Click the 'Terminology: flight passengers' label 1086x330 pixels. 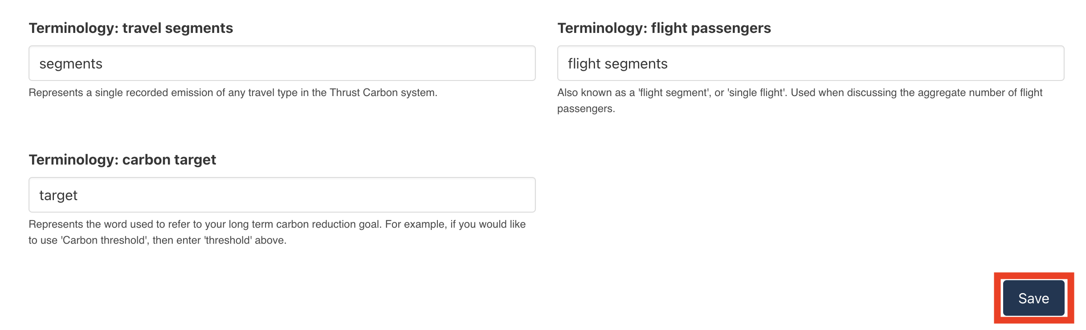pos(664,28)
